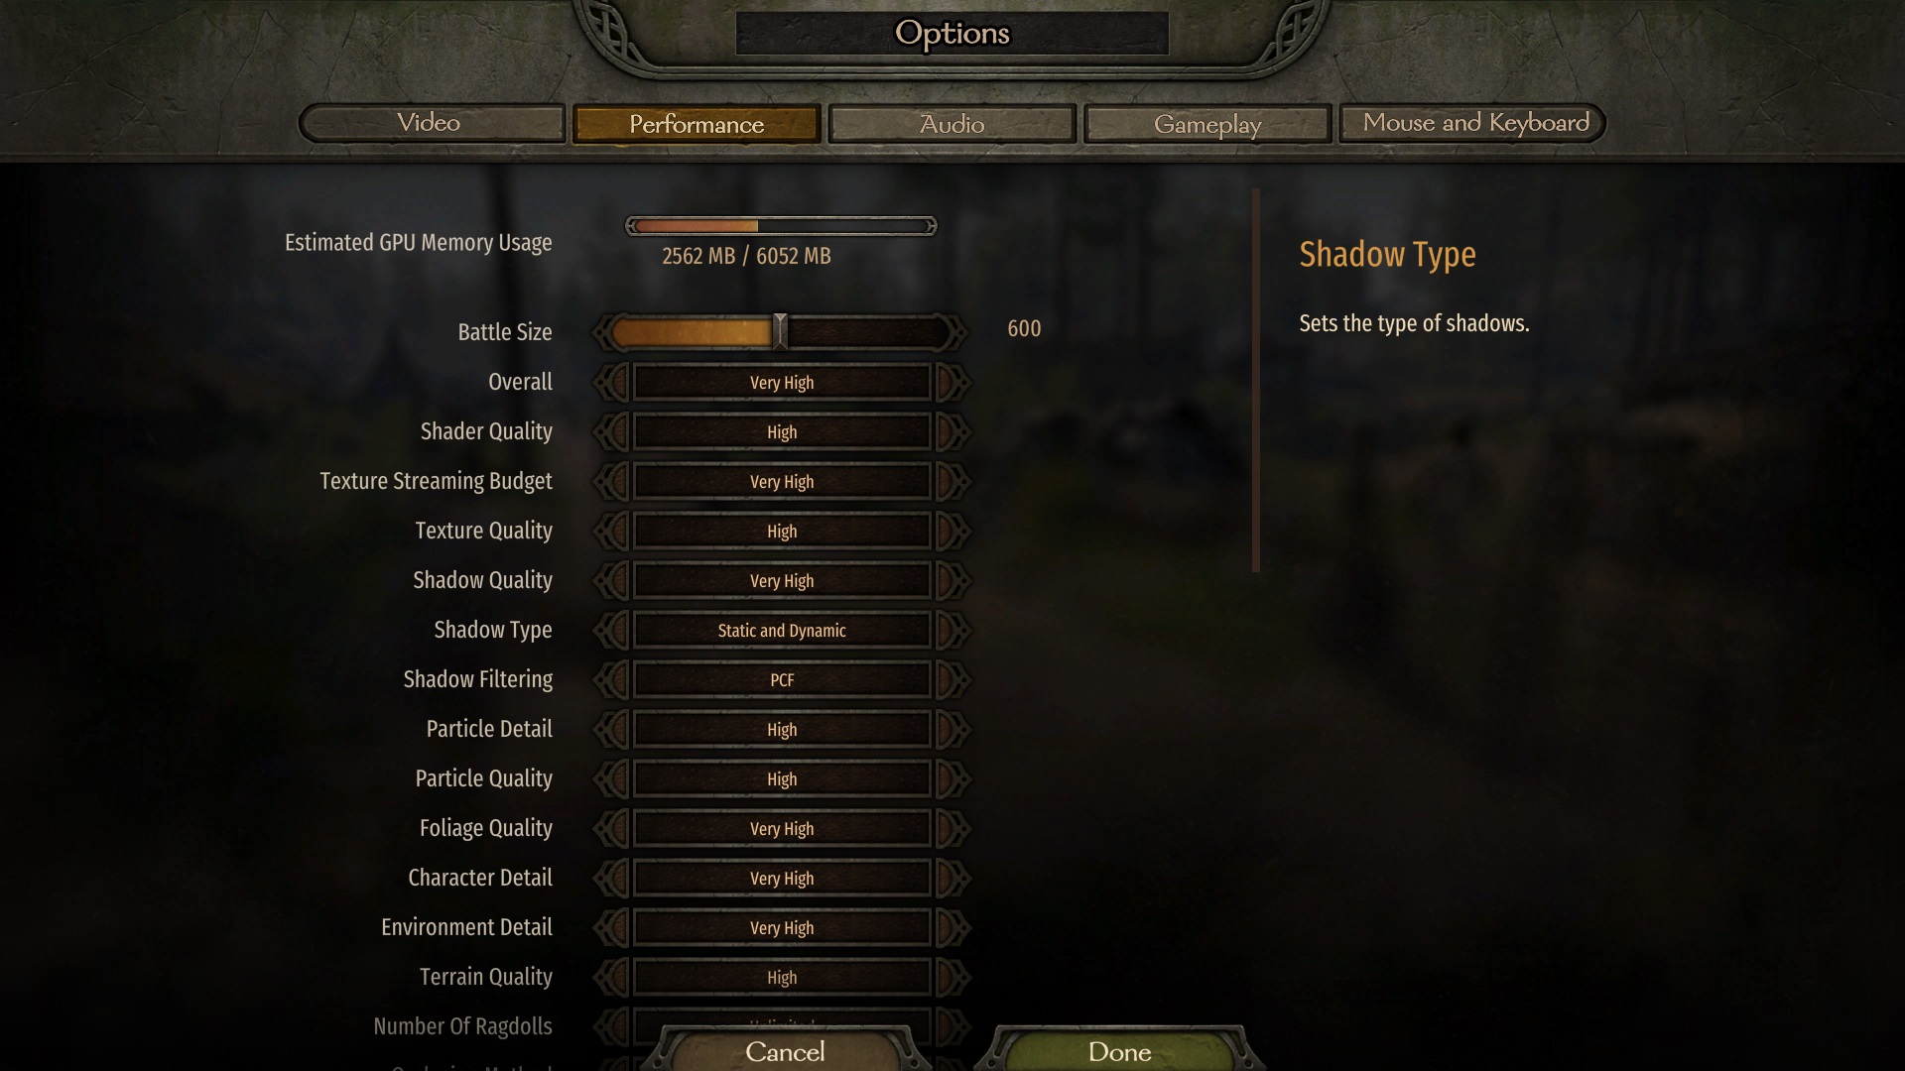Click the Done button to apply settings
This screenshot has width=1905, height=1071.
tap(1118, 1051)
